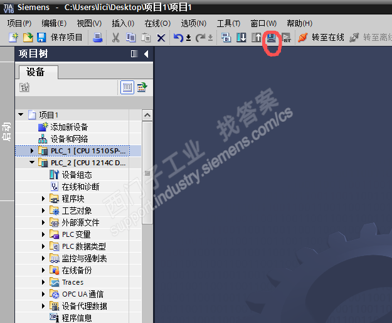Open 在线和诊断 under PLC_2
Viewport: 392px width, 323px height.
(x=80, y=187)
